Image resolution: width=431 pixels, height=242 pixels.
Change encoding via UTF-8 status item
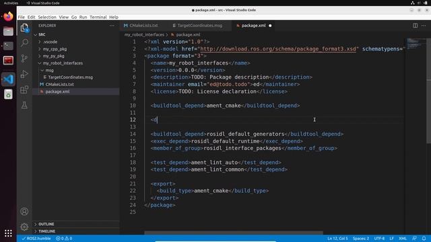coord(379,239)
